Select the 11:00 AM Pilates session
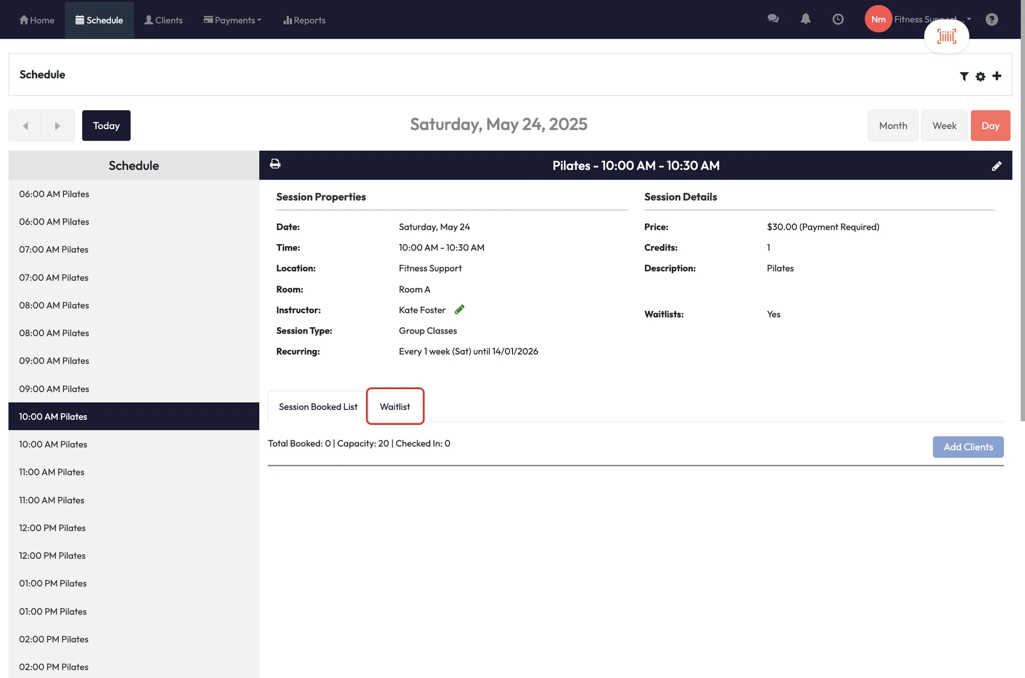Image resolution: width=1025 pixels, height=678 pixels. tap(52, 472)
